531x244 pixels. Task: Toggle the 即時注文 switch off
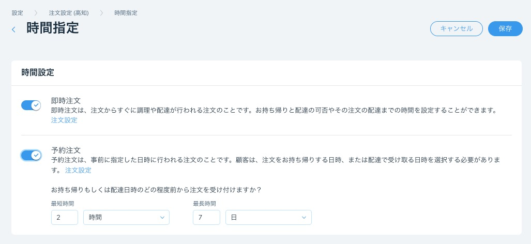[x=31, y=105]
